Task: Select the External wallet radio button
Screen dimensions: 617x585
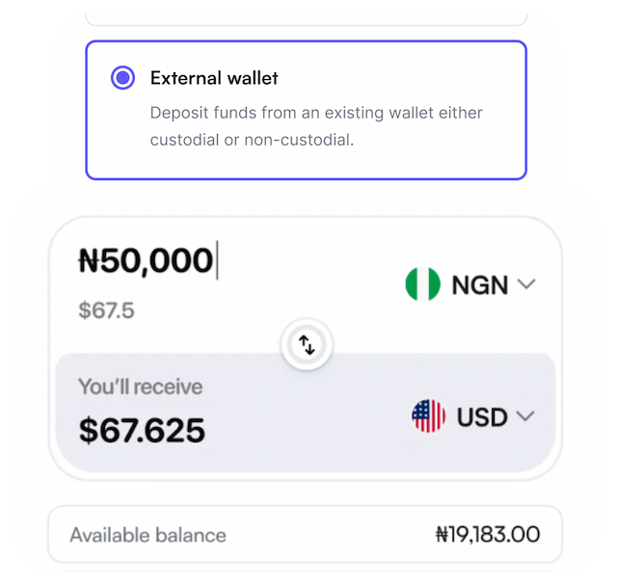Action: [122, 78]
